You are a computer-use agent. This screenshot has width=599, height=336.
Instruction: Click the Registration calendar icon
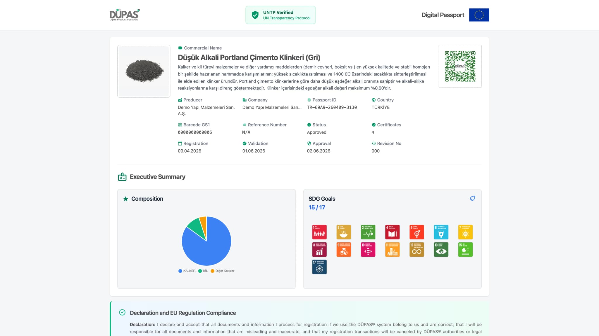tap(180, 143)
